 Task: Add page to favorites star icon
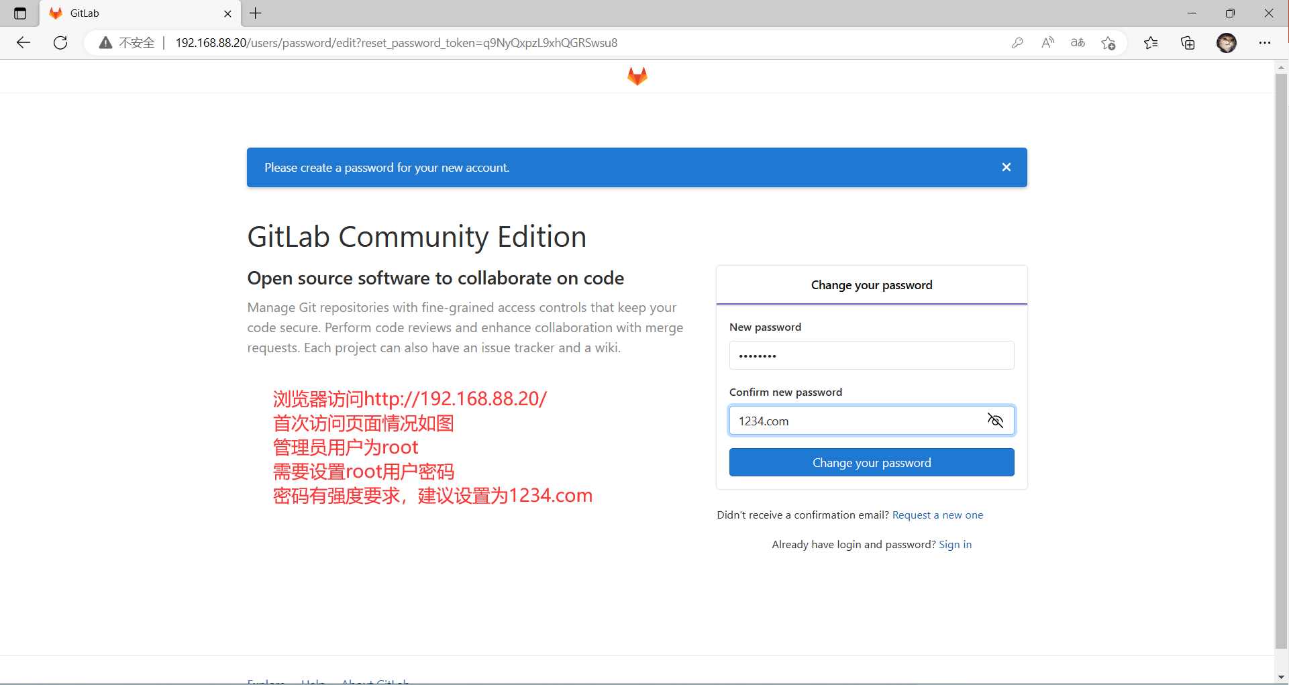coord(1108,43)
